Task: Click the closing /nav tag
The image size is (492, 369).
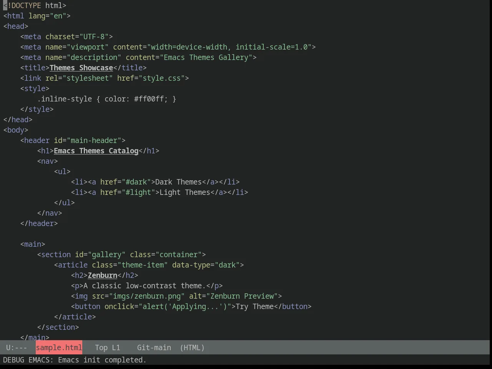Action: [50, 213]
